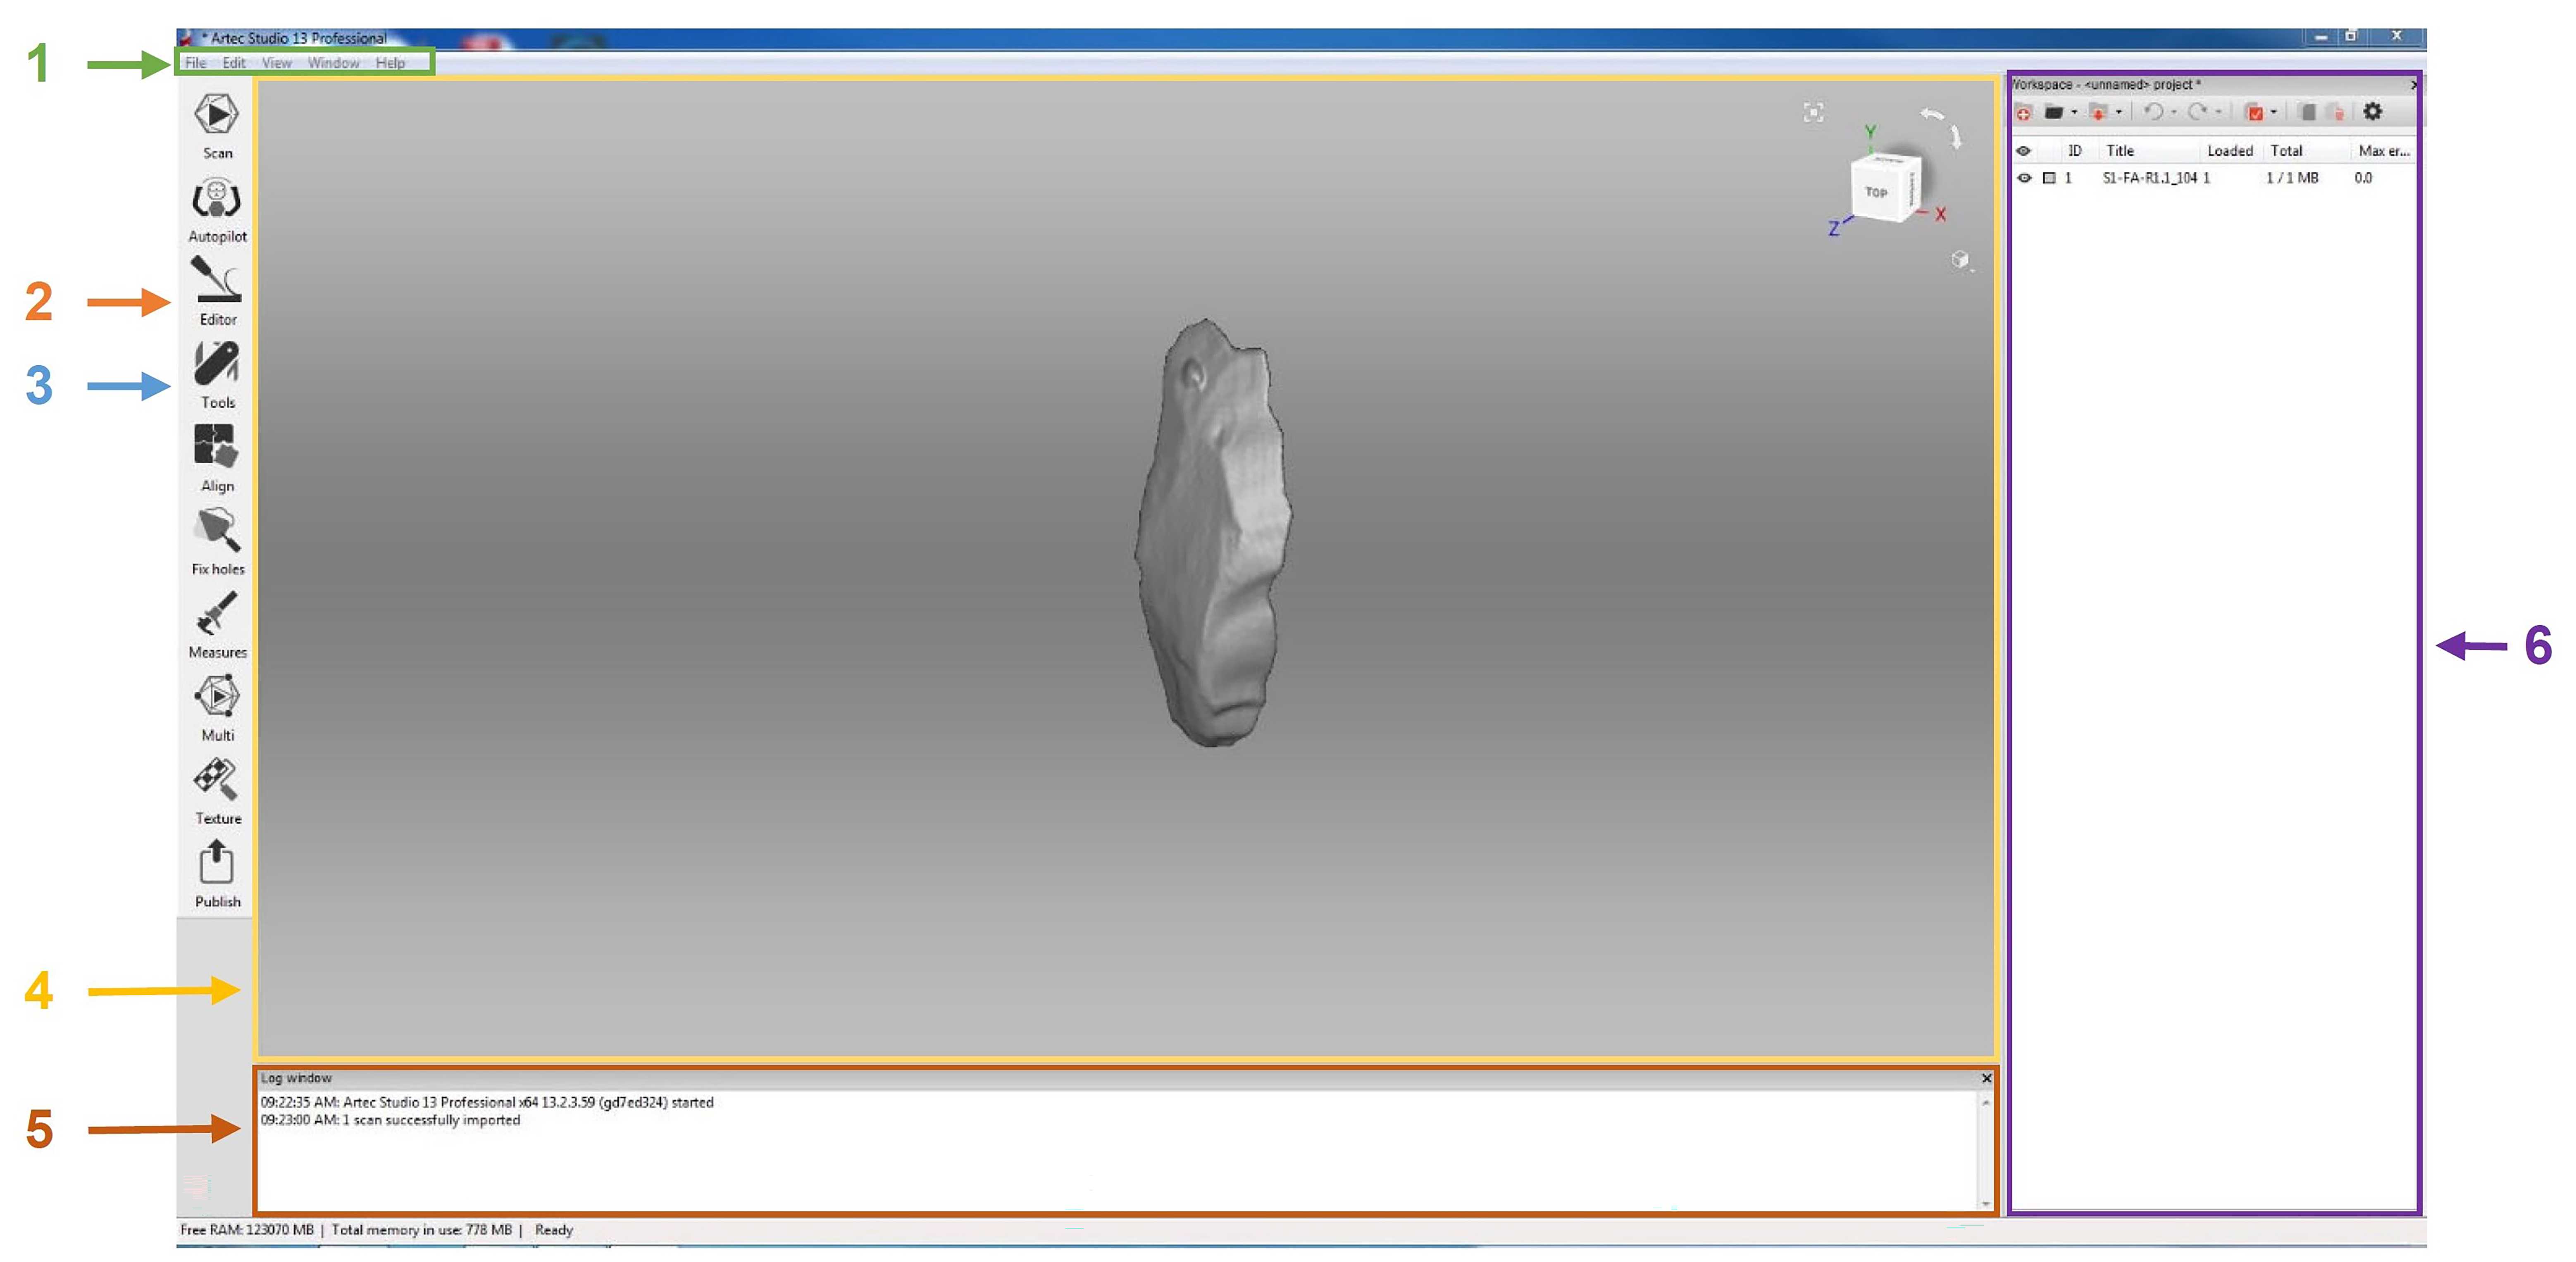Click 'Total memory in use' status entry
Viewport: 2576px width, 1262px height.
[421, 1230]
